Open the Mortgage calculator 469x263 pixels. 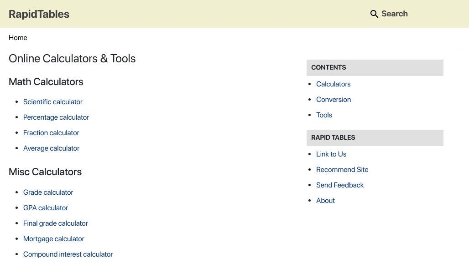(53, 239)
